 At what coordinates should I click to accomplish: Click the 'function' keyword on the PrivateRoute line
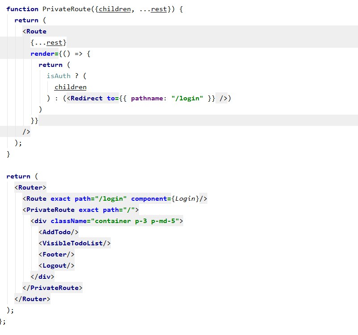(22, 9)
